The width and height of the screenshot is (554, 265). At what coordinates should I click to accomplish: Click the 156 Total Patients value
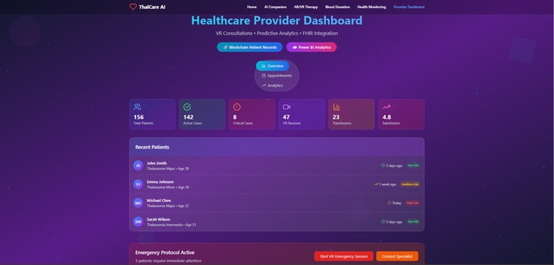(x=139, y=117)
